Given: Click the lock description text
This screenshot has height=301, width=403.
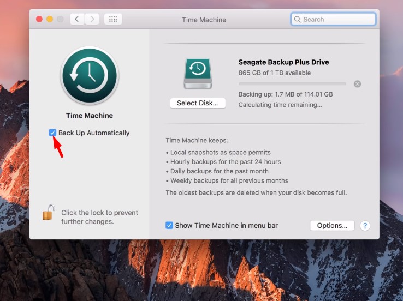Looking at the screenshot, I should click(x=99, y=217).
